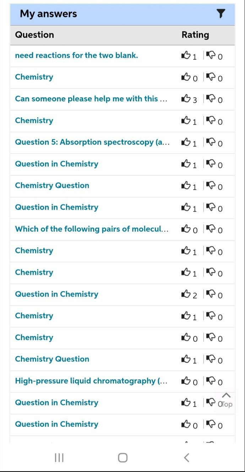Screen dimensions: 245x472
Task: Open 'need reactions for the two blank.' question
Action: click(x=76, y=55)
